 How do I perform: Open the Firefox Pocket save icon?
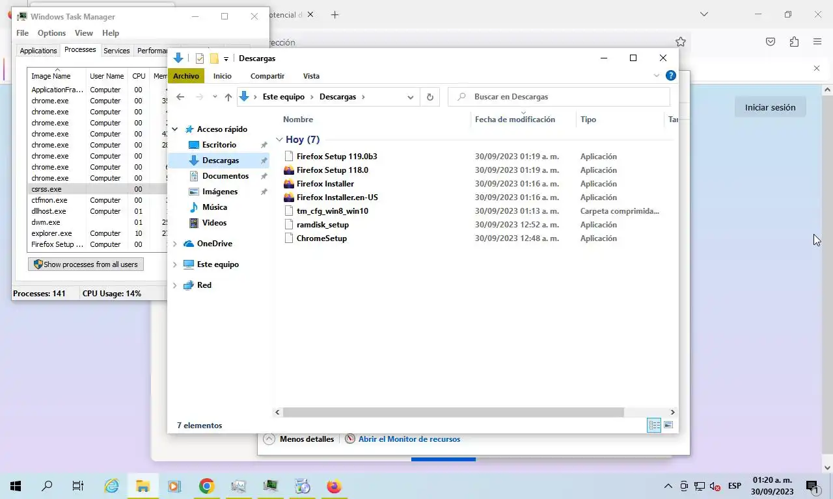pyautogui.click(x=771, y=42)
